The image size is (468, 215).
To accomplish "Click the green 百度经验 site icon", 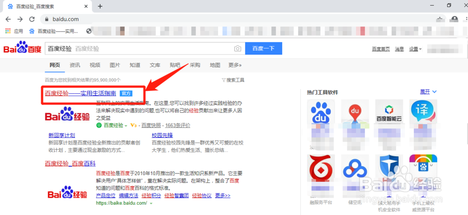I will click(99, 125).
